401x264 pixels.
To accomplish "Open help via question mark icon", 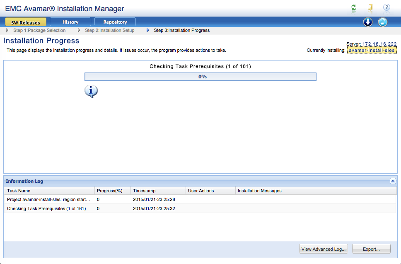I will 387,8.
